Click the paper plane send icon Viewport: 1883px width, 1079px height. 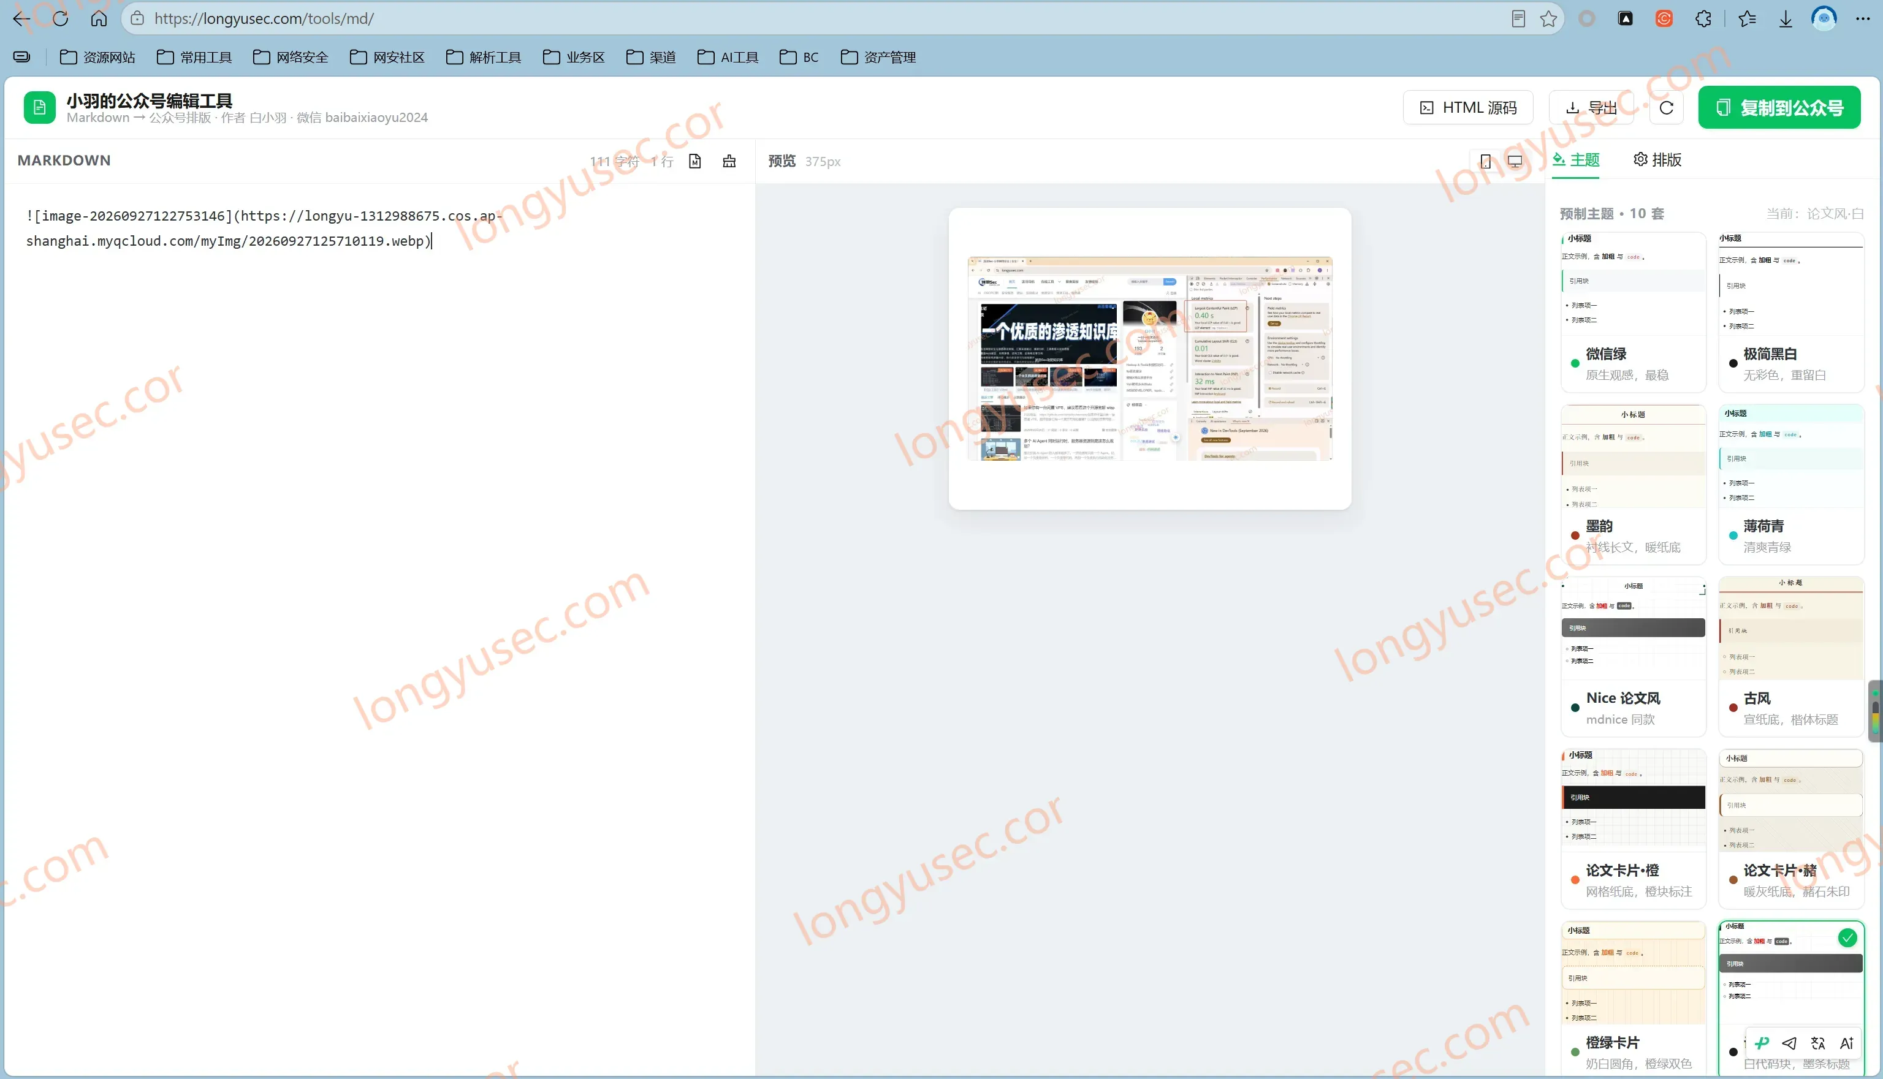[x=1790, y=1043]
